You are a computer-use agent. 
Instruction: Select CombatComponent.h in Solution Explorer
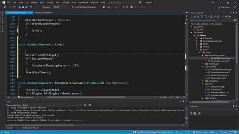220,61
